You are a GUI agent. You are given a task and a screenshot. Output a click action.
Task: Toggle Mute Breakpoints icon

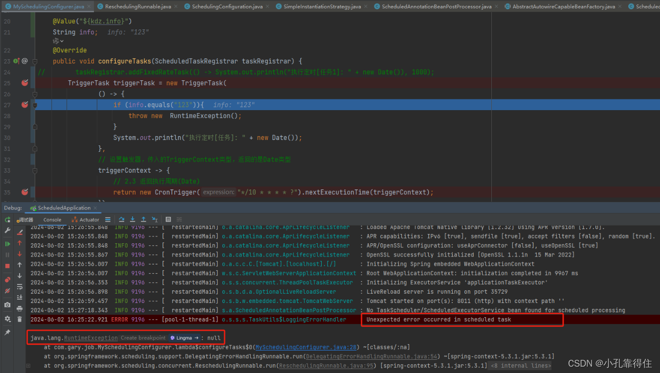[x=7, y=291]
